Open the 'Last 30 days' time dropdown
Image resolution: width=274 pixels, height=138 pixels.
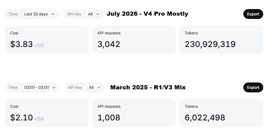pos(32,14)
